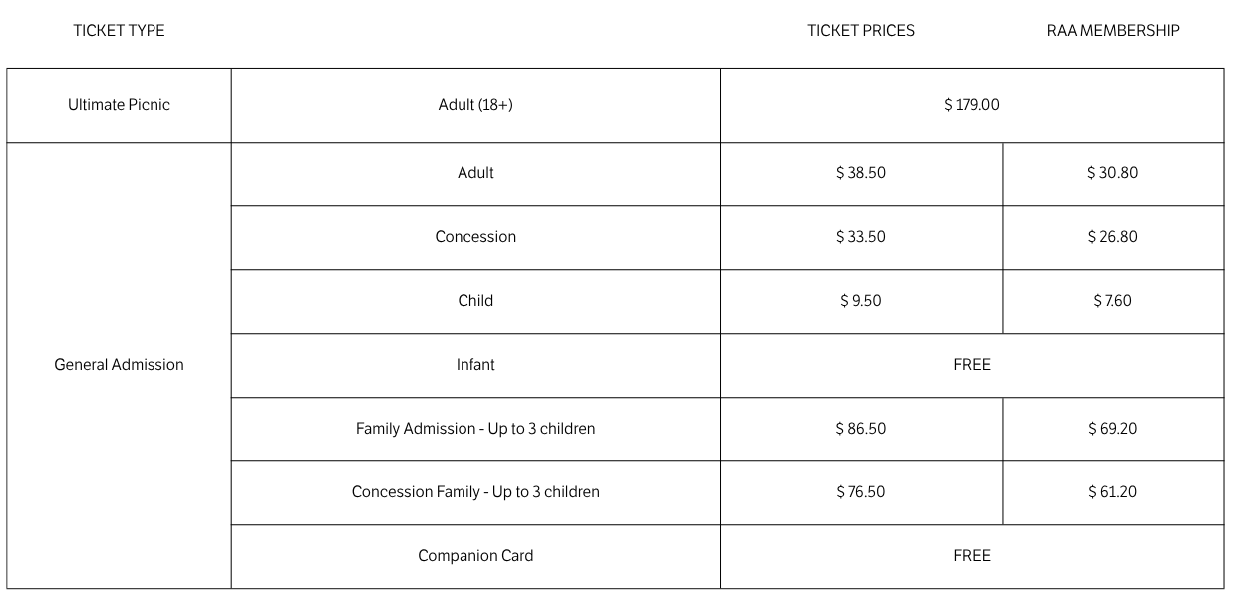Click the $ 30.80 RAA member price
Screen dimensions: 1234x599
click(1112, 173)
